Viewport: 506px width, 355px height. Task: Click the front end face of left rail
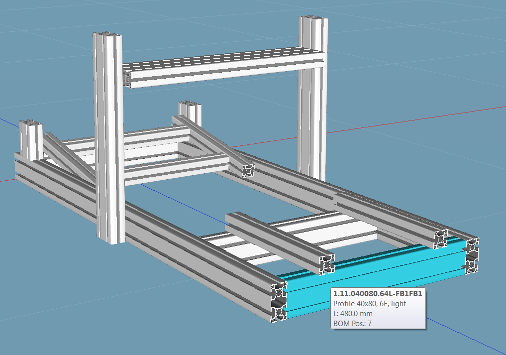[278, 302]
